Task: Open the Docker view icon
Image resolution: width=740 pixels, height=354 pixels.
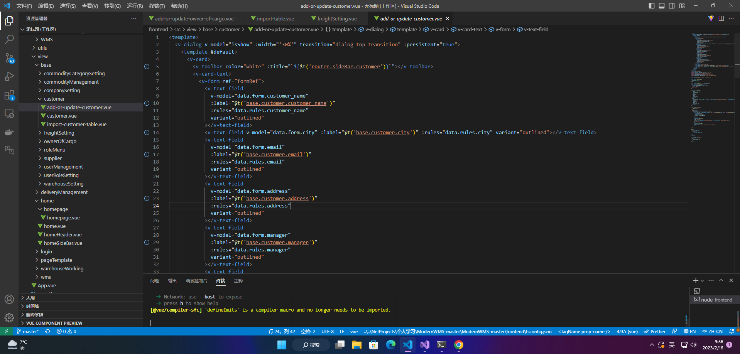Action: (x=9, y=132)
